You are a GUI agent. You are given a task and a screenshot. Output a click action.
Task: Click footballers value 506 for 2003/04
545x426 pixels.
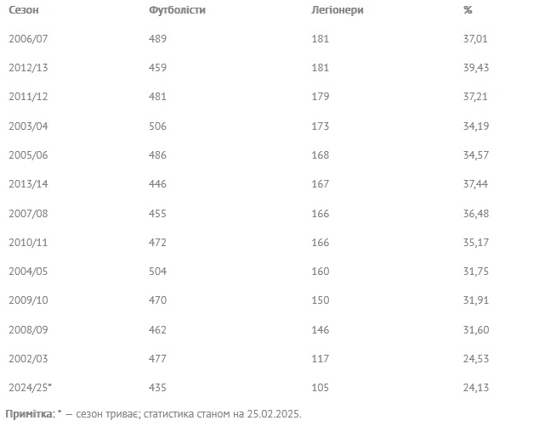pos(158,126)
